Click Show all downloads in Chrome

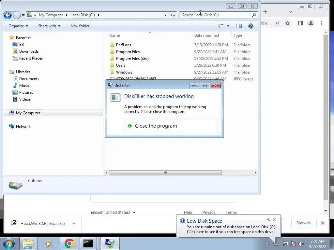coord(304,223)
